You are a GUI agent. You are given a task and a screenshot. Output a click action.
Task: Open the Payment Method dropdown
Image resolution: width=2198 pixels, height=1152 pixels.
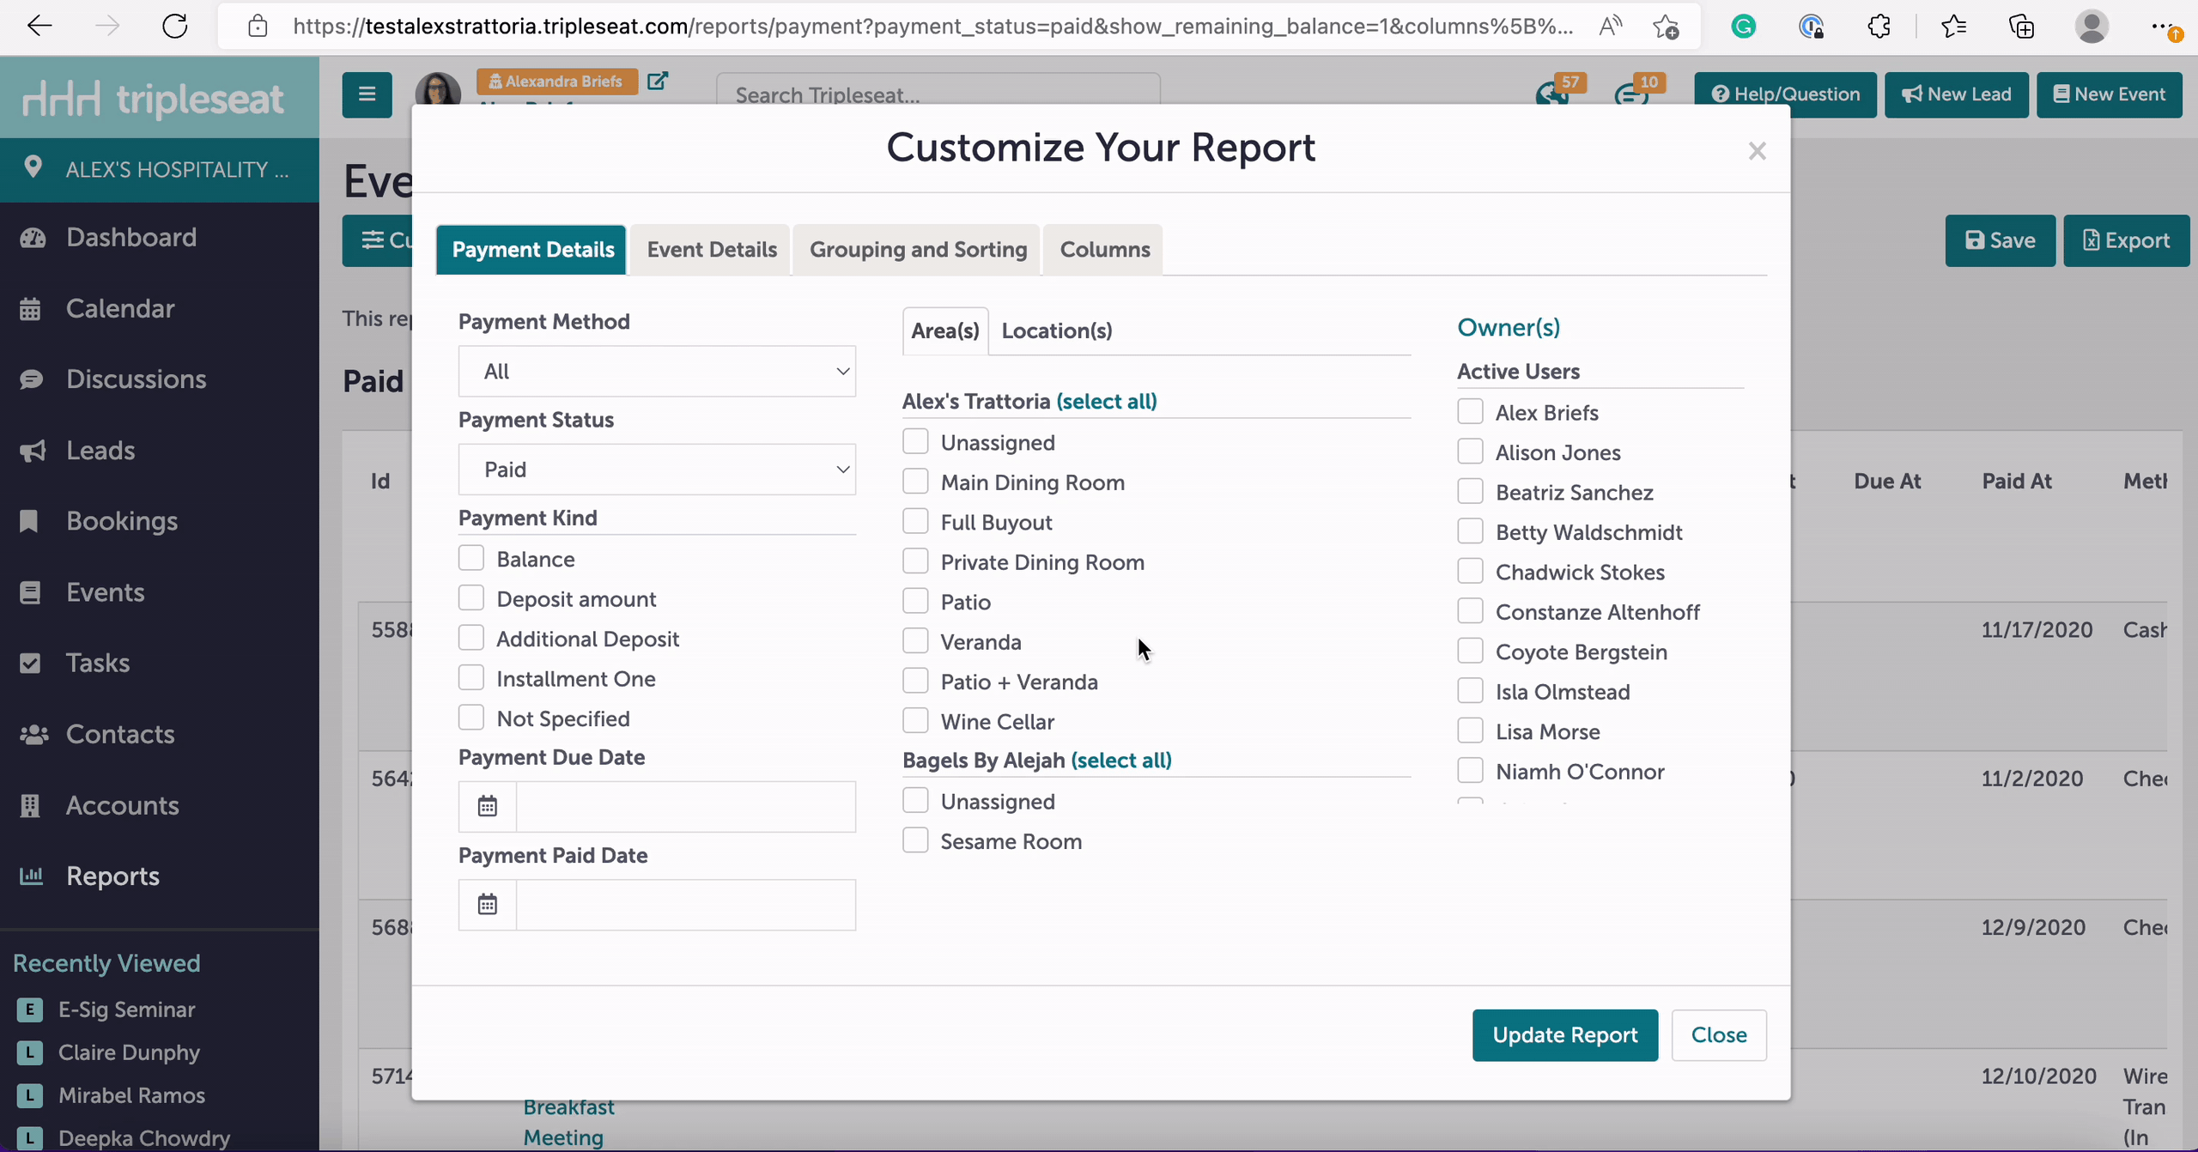click(x=657, y=371)
